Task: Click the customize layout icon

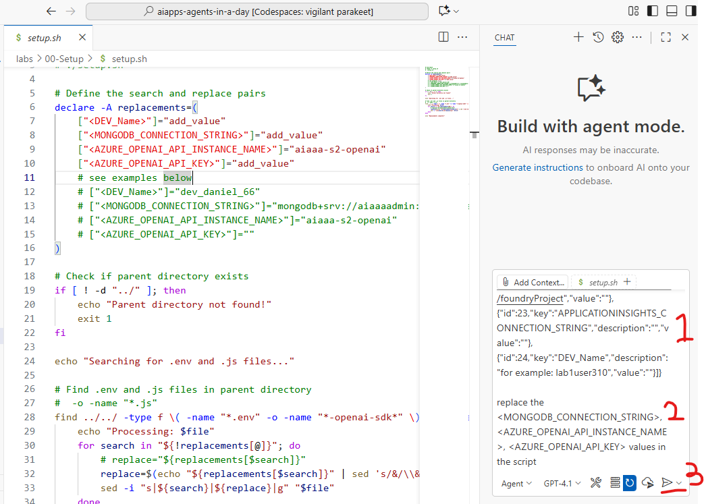Action: click(x=633, y=11)
